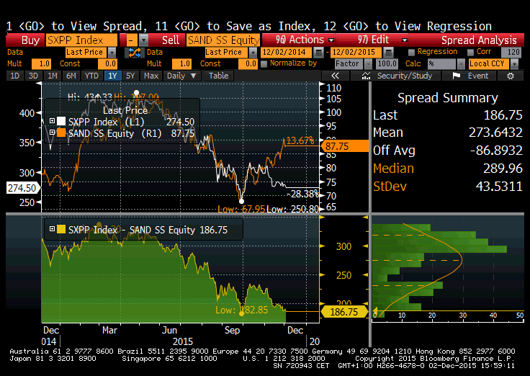Click the red Sell button
This screenshot has height=376, width=530.
coord(167,40)
